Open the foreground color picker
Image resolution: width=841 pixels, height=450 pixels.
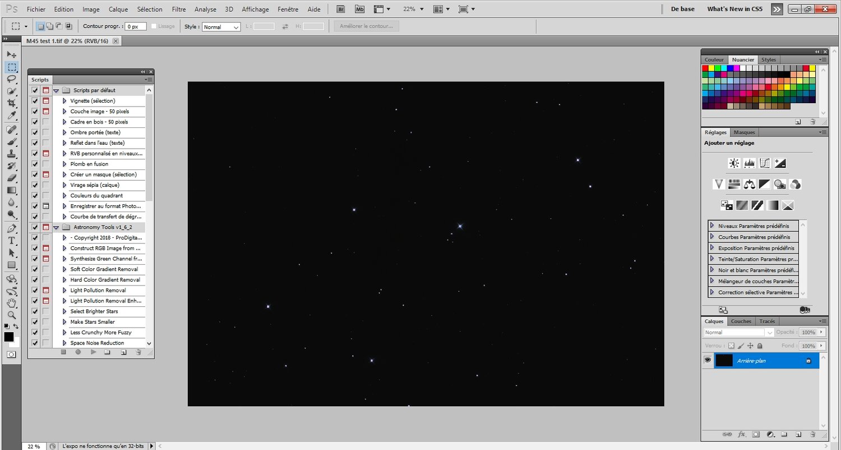[x=9, y=337]
